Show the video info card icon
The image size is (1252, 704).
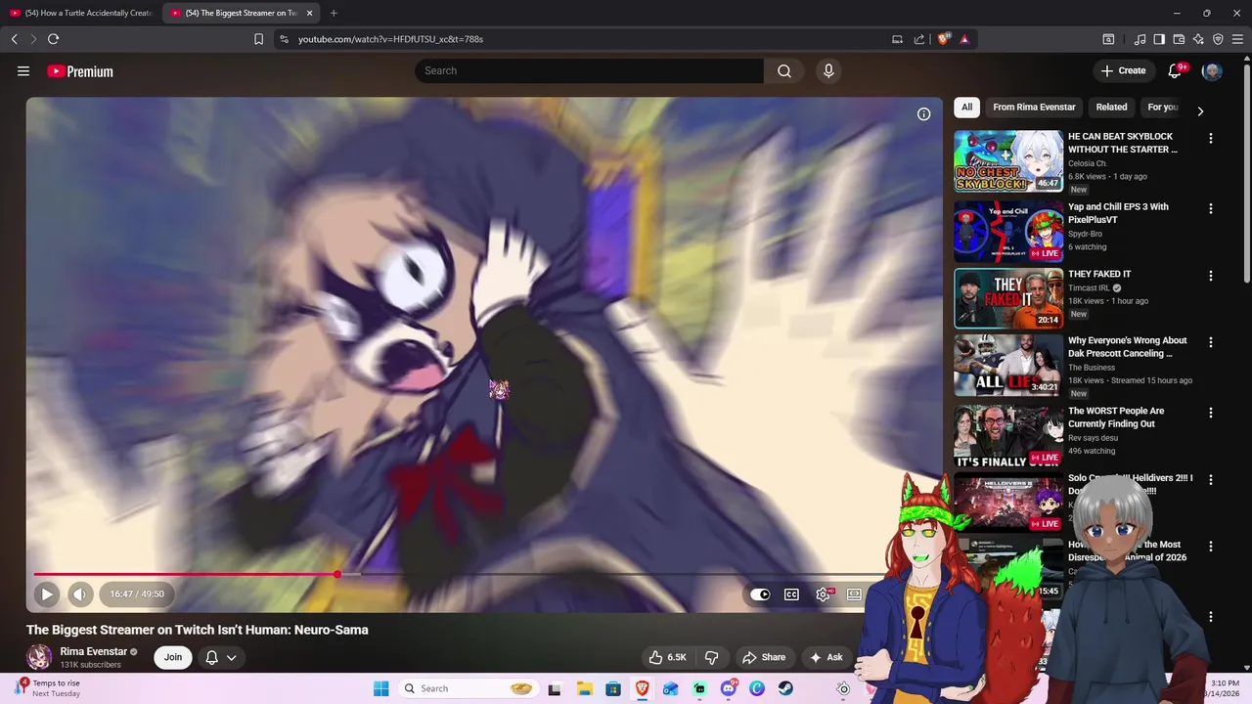[x=923, y=114]
